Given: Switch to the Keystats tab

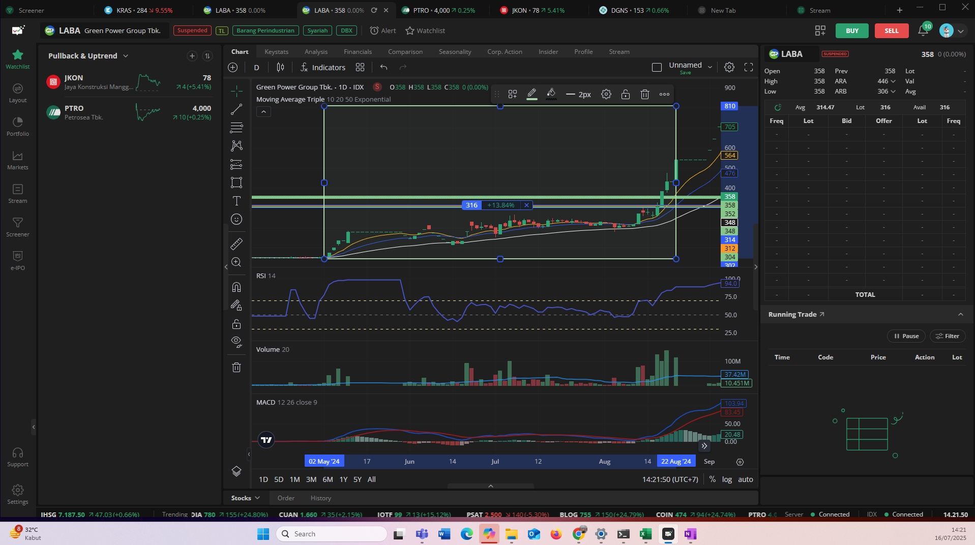Looking at the screenshot, I should 276,52.
